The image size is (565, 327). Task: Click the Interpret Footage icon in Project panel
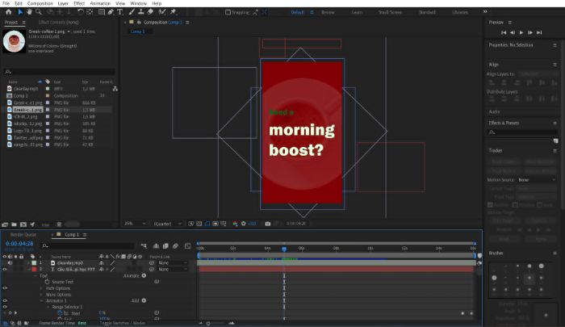coord(5,224)
